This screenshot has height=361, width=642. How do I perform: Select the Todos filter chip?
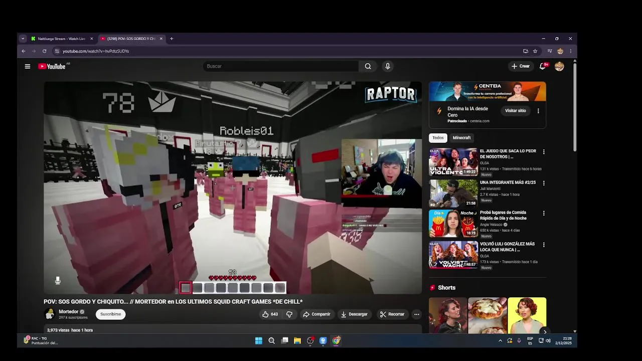tap(438, 138)
